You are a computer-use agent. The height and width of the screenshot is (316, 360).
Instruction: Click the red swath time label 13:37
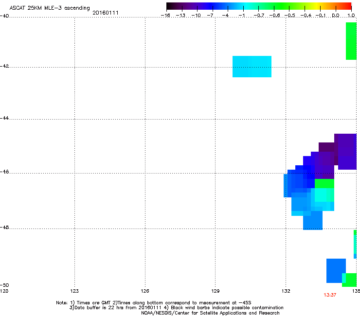330,295
